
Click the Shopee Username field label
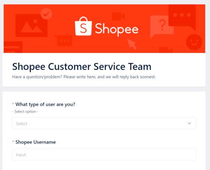[x=36, y=142]
